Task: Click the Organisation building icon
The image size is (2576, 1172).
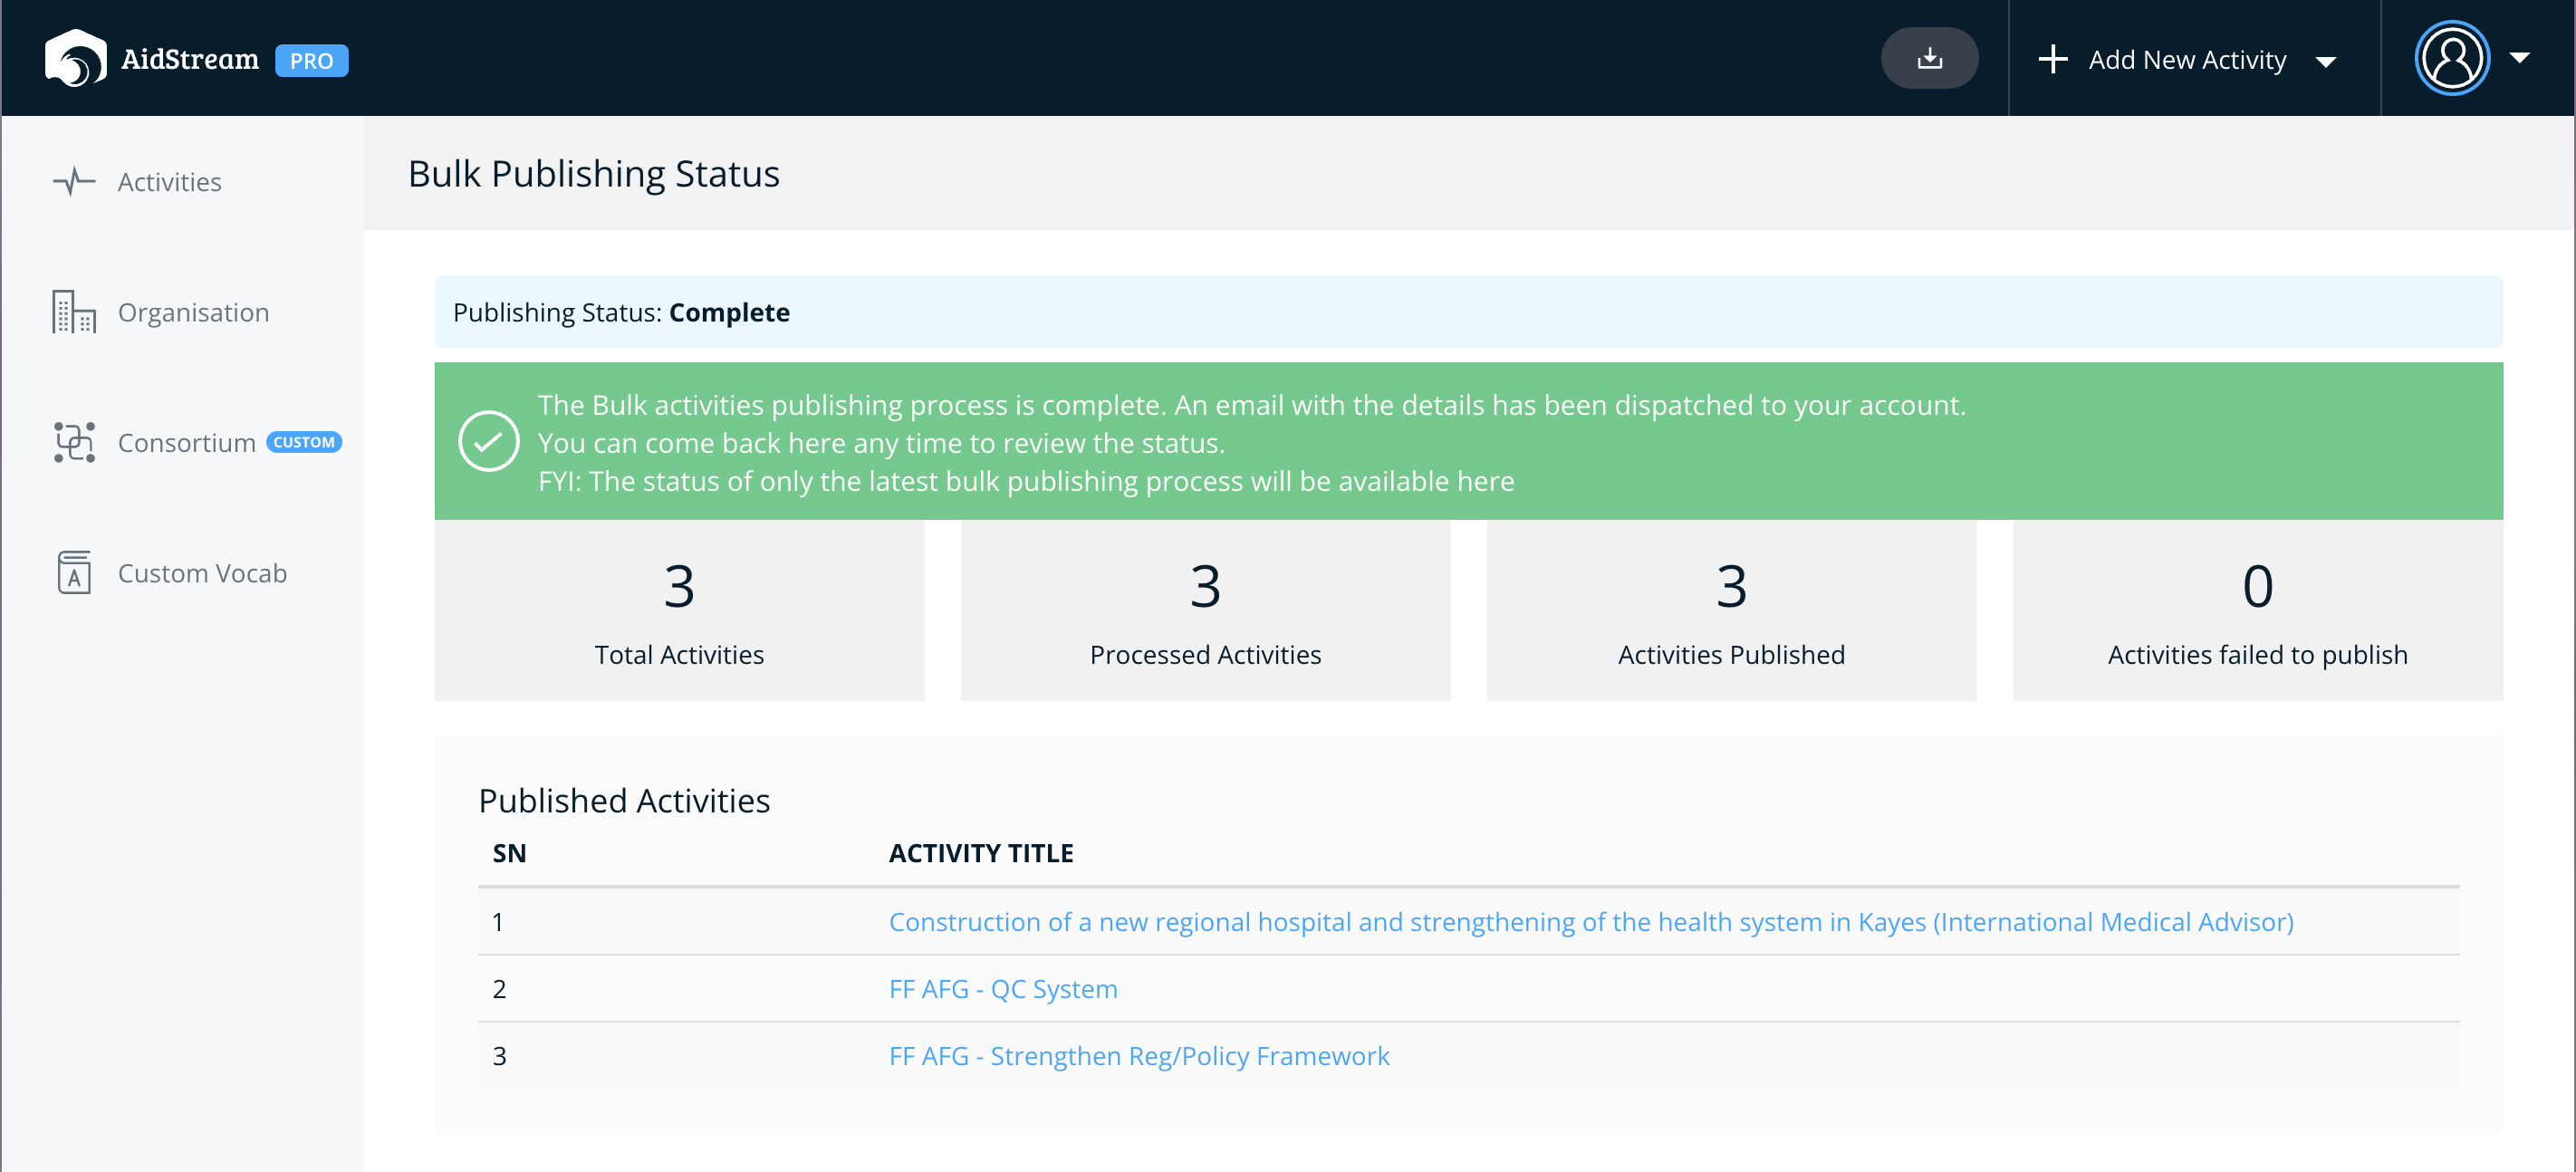Action: pos(74,312)
